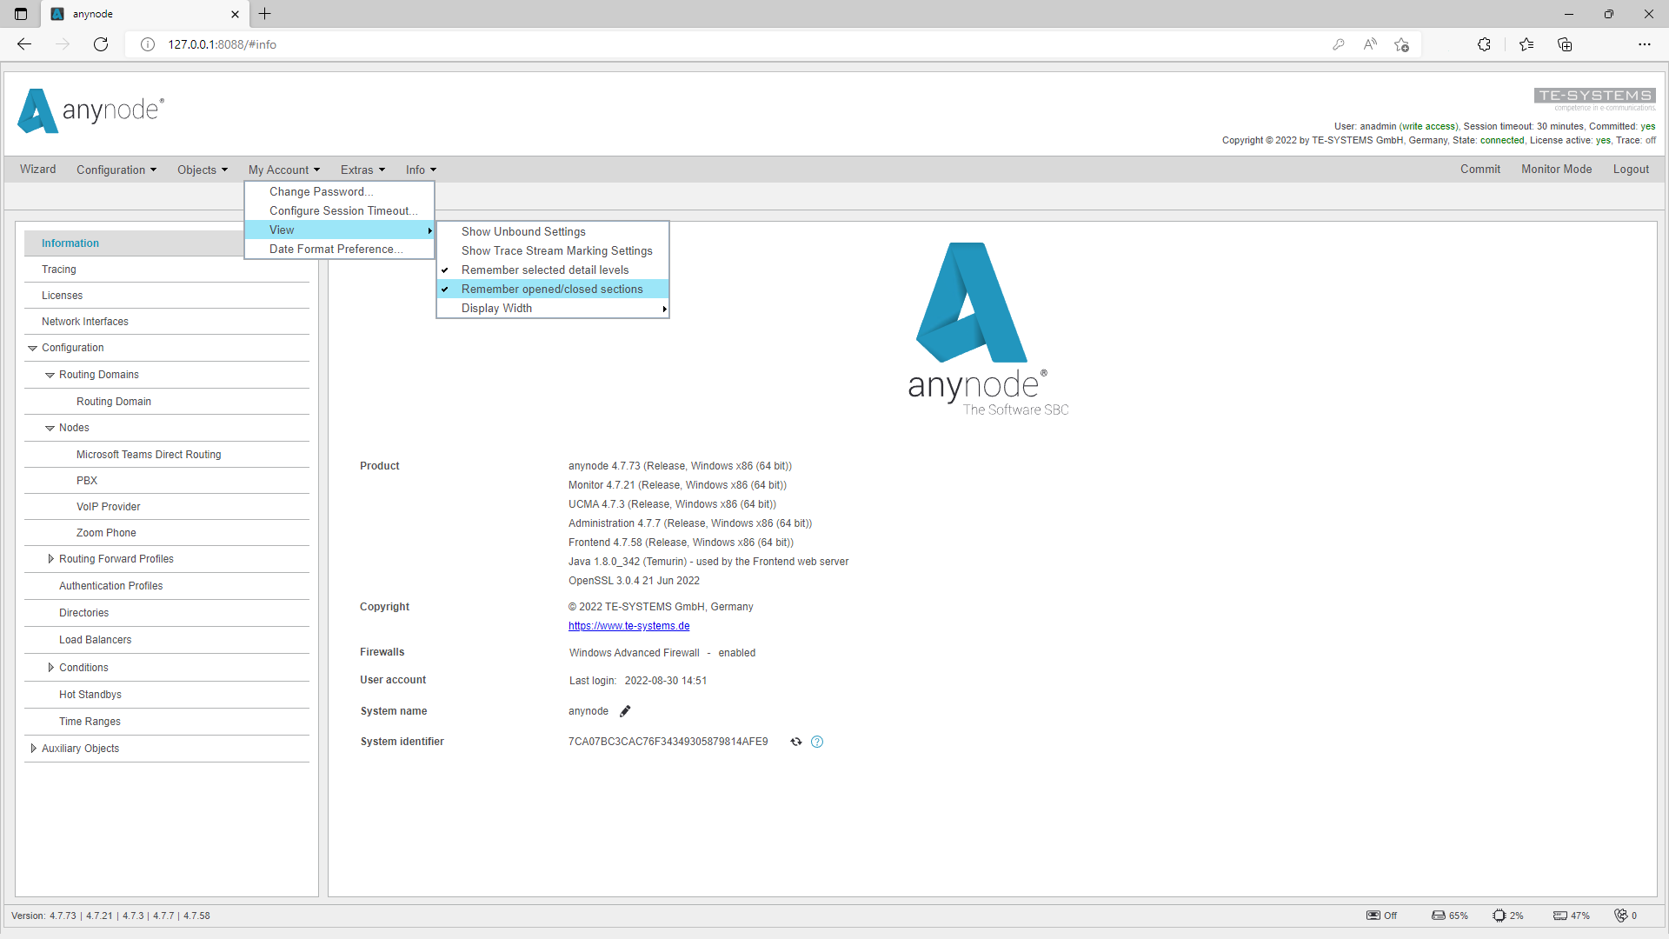This screenshot has width=1669, height=939.
Task: Click the TE-SYSTEMS logo
Action: (x=1594, y=99)
